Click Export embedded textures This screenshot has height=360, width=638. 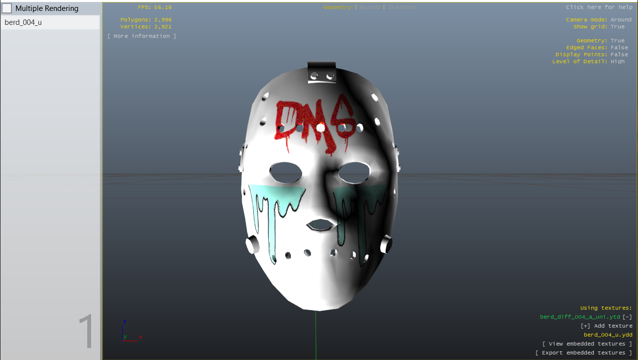tap(584, 353)
